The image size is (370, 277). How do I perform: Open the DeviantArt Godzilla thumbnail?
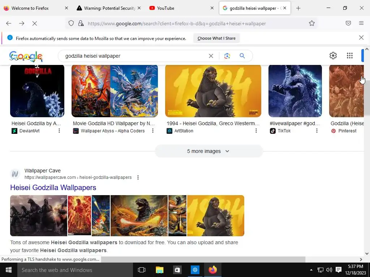[x=37, y=91]
